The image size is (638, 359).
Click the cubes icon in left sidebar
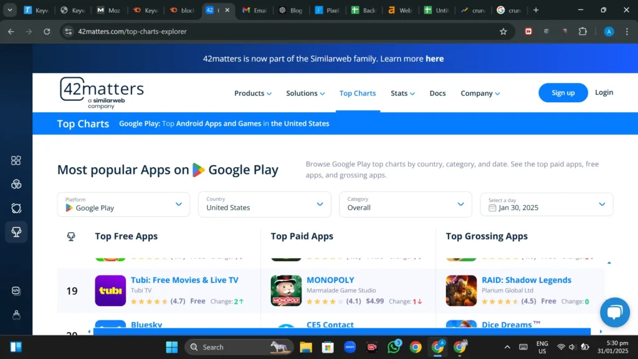coord(16,184)
